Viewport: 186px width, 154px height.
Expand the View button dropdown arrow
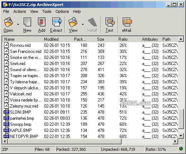tap(83, 24)
